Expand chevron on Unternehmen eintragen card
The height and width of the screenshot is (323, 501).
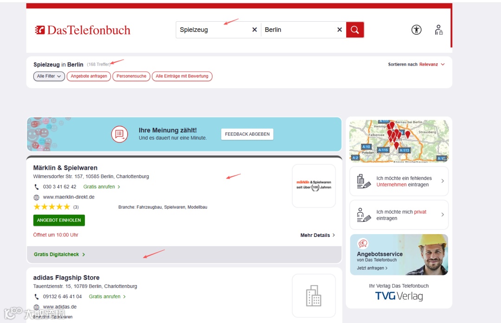click(x=443, y=181)
